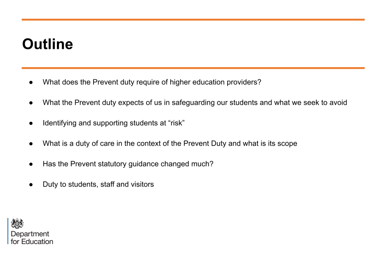Click the orange divider below the "Outline" title
382x254 pixels.
tap(193, 68)
